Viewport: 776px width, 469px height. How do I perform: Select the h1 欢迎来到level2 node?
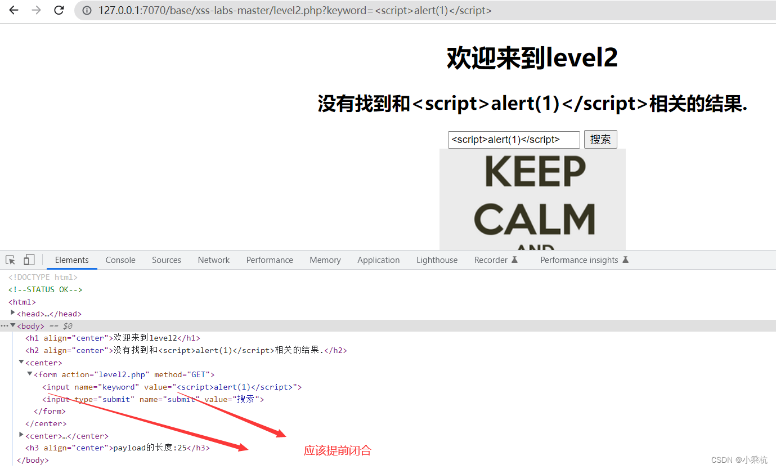(113, 338)
